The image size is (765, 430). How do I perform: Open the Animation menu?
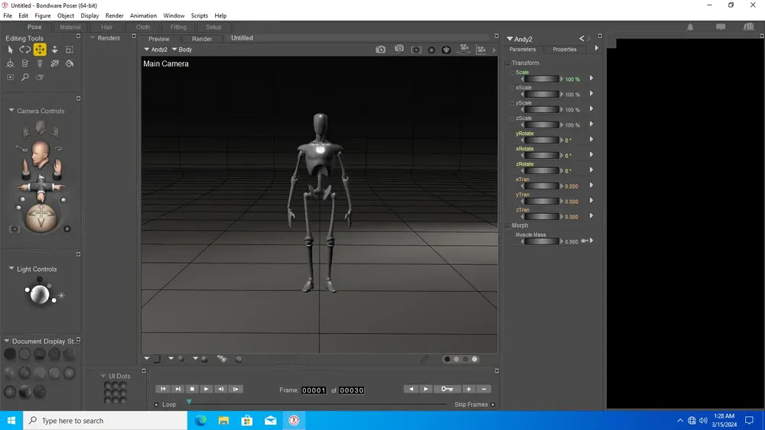[x=143, y=15]
